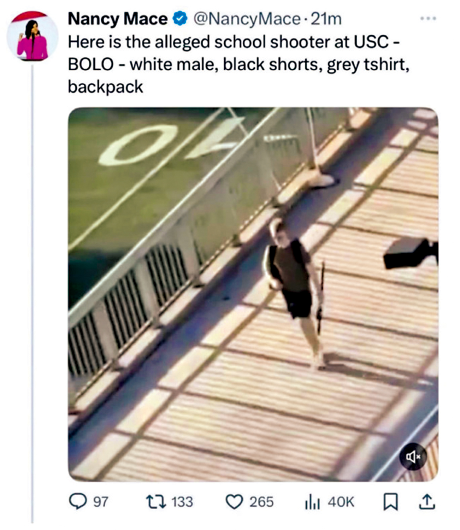Open the view analytics bar chart icon

[312, 502]
